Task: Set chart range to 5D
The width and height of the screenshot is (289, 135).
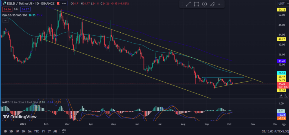Action: (x=11, y=131)
